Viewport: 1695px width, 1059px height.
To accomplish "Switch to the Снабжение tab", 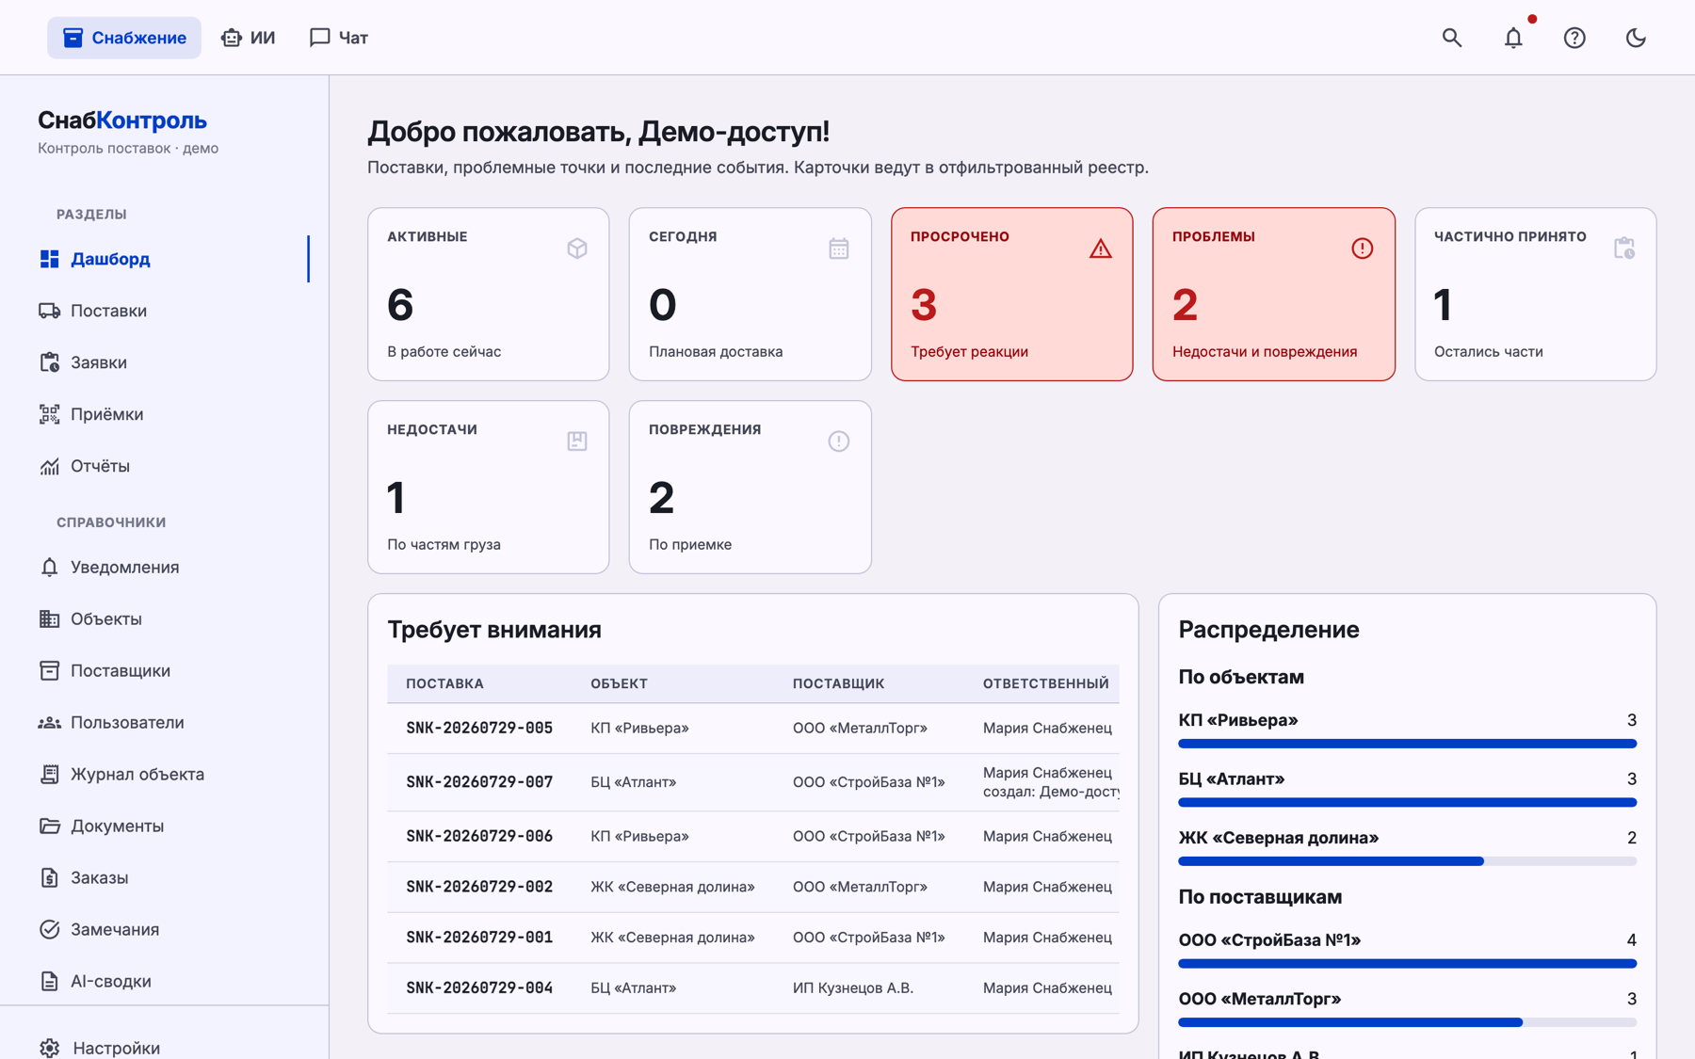I will [x=124, y=38].
